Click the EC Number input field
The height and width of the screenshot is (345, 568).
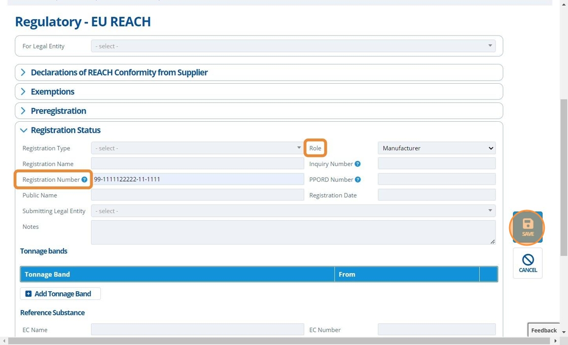pos(437,329)
